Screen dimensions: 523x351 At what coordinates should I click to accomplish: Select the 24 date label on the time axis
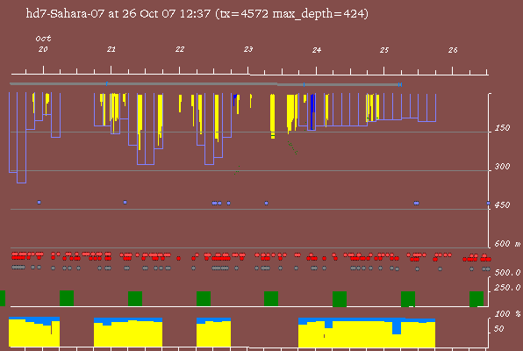317,50
